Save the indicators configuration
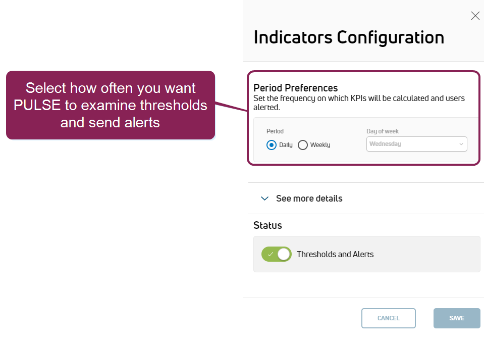484x340 pixels. pos(456,318)
